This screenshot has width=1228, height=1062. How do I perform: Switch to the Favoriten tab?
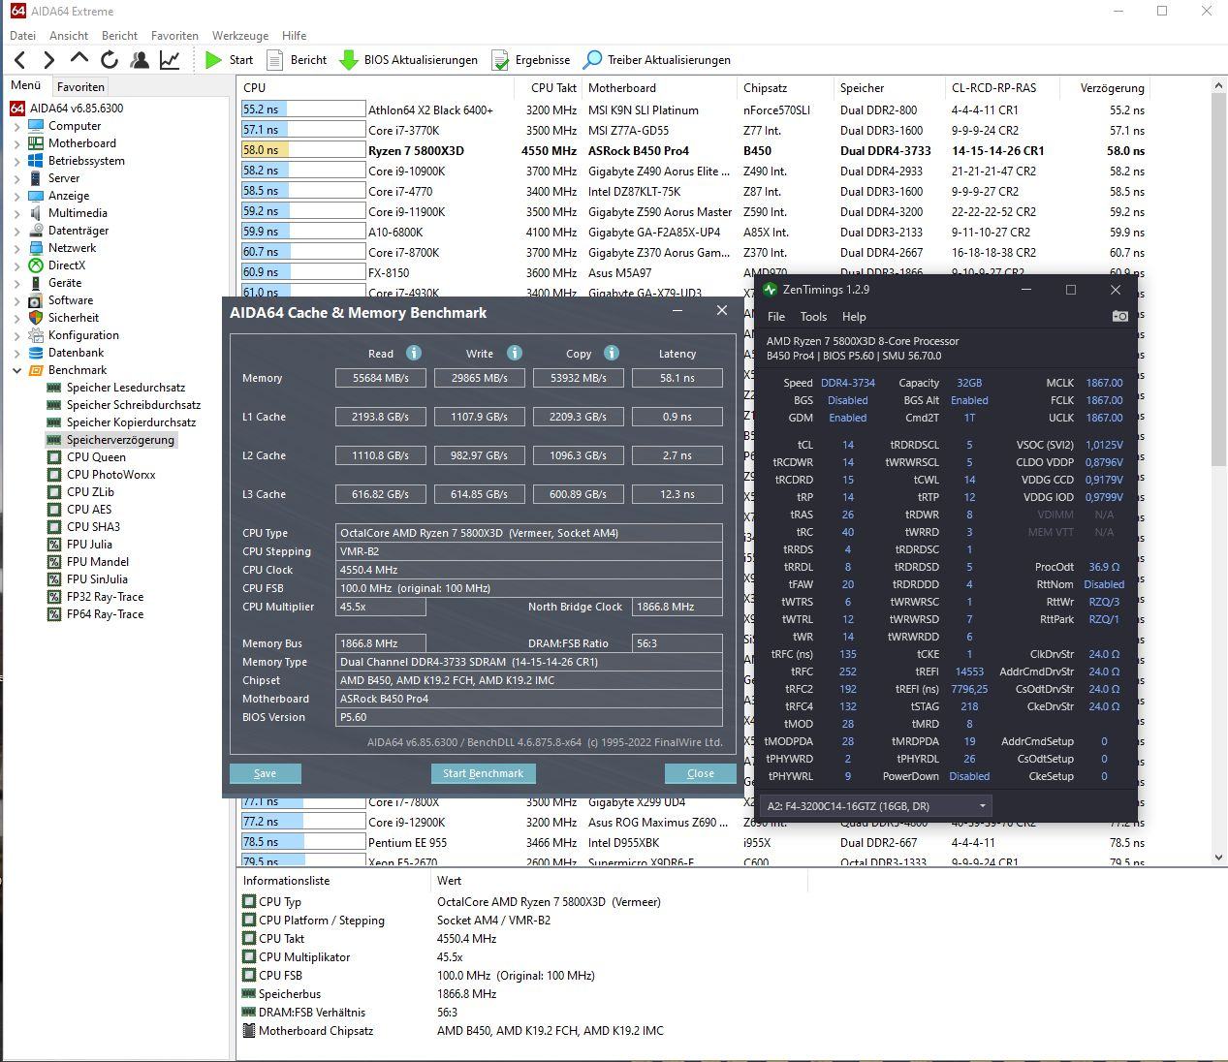click(80, 86)
